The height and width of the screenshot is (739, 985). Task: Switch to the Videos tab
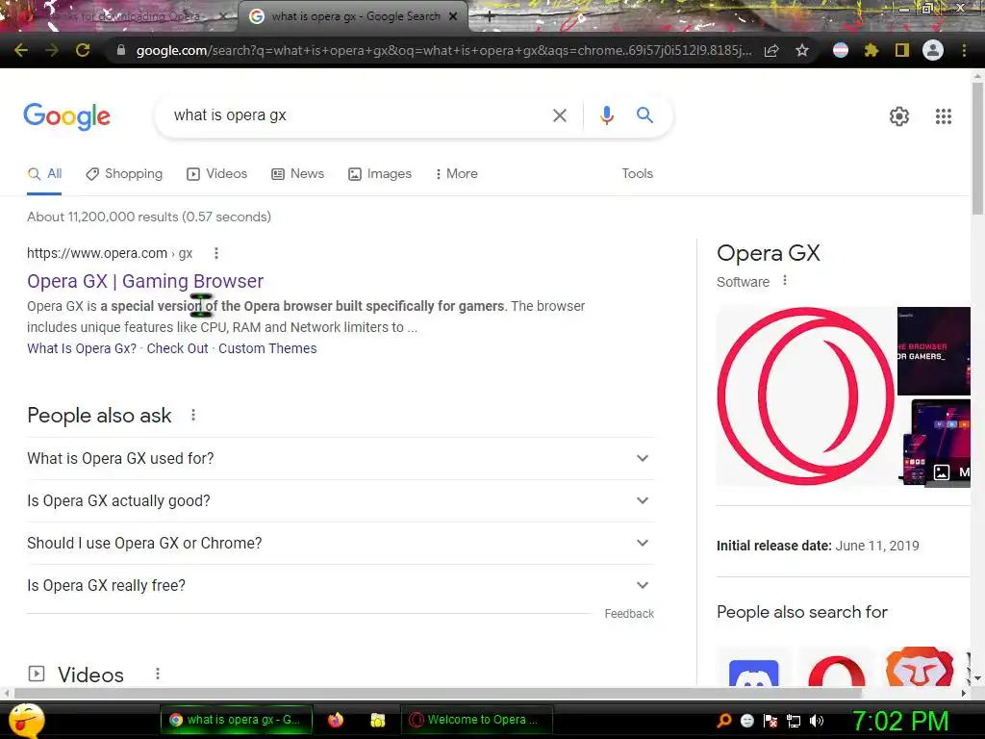click(x=216, y=174)
